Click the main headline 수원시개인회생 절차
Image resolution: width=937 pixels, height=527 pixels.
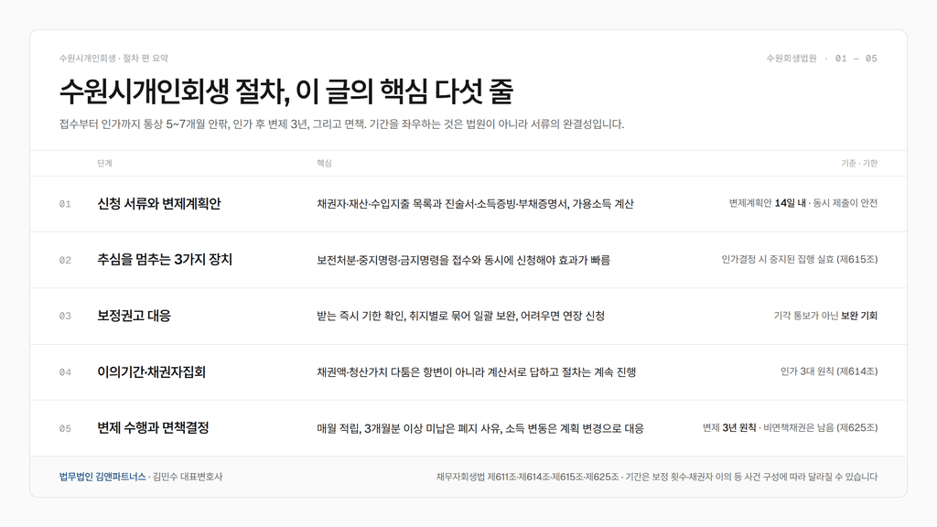tap(286, 91)
